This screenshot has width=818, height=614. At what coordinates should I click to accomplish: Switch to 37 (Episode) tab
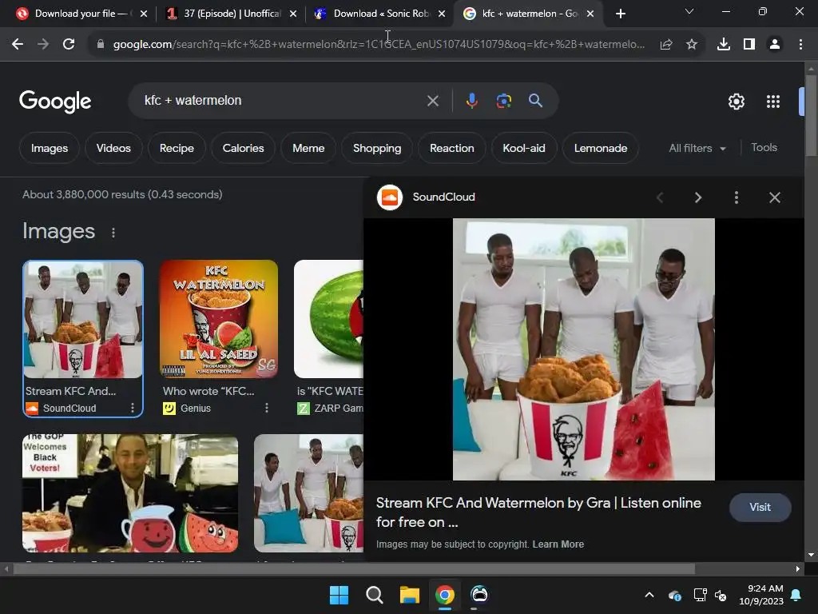[231, 14]
